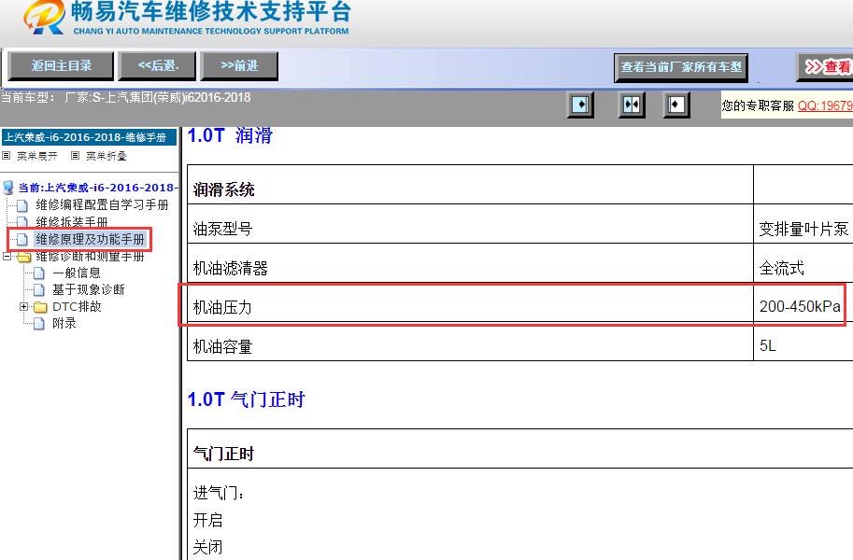The image size is (853, 560).
Task: Expand the DTC排故 folder
Action: pyautogui.click(x=24, y=307)
